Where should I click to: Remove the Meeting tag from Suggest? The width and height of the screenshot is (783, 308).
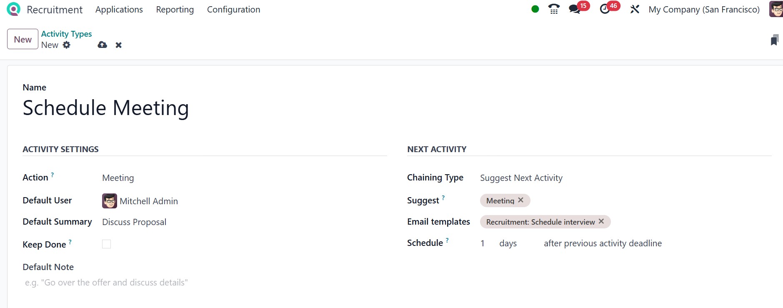520,200
